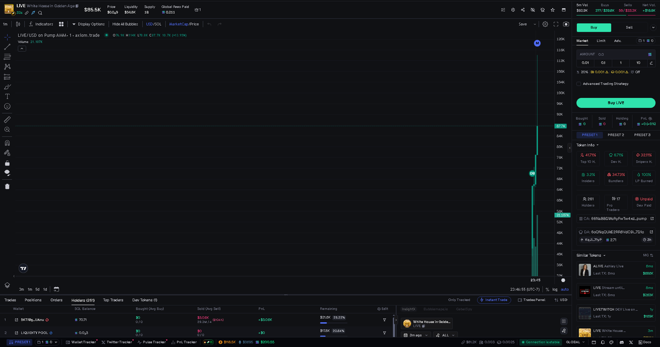Viewport: 660px width, 347px height.
Task: Lock all drawing tools
Action: click(7, 163)
